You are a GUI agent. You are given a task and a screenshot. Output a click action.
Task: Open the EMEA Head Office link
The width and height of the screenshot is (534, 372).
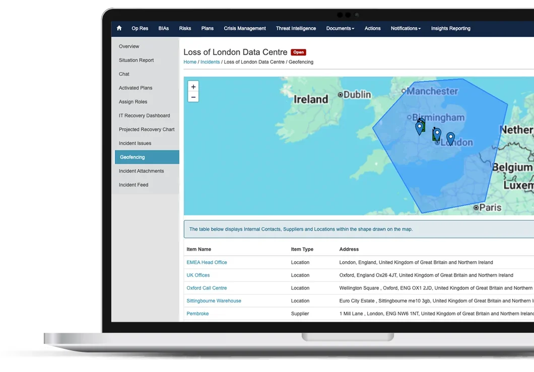point(207,262)
